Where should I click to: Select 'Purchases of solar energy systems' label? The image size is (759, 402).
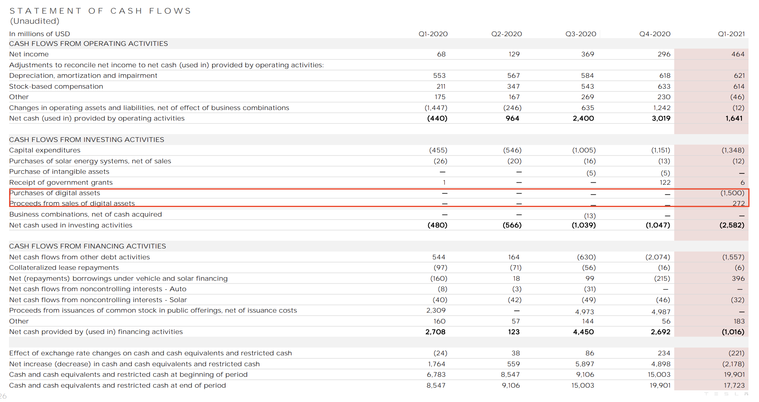pyautogui.click(x=90, y=161)
